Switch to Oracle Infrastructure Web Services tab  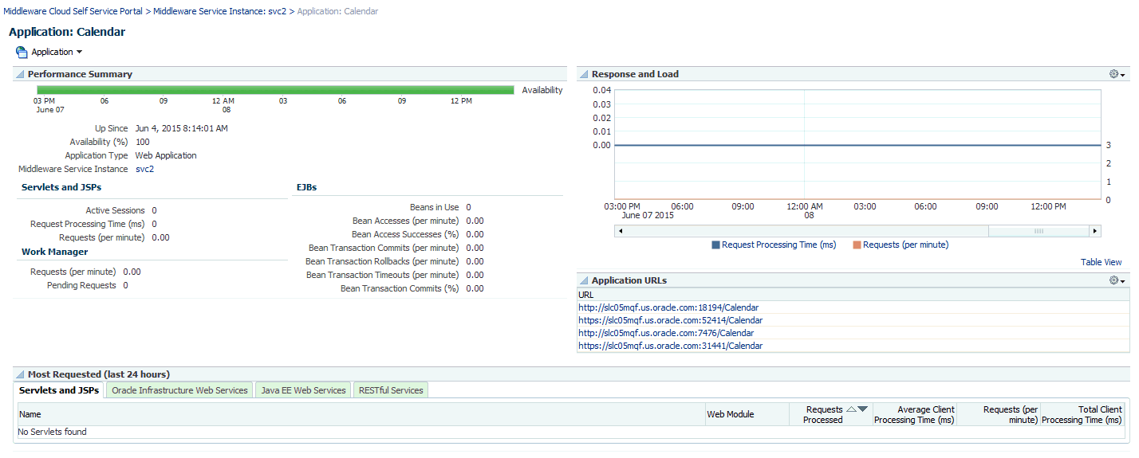(x=179, y=390)
